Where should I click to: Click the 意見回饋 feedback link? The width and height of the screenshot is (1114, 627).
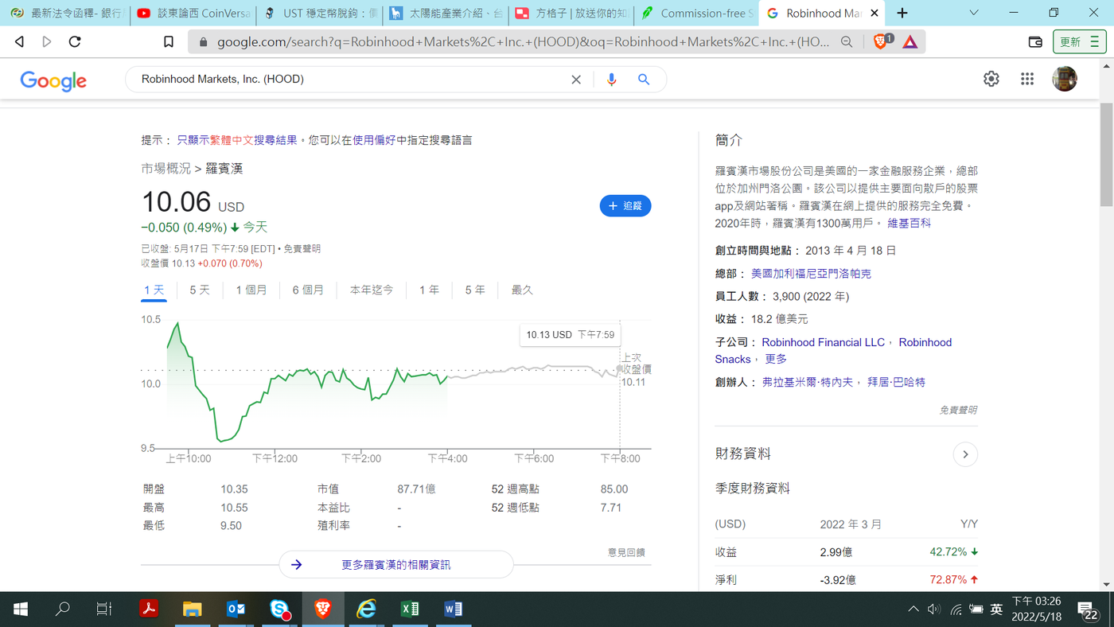pyautogui.click(x=626, y=552)
